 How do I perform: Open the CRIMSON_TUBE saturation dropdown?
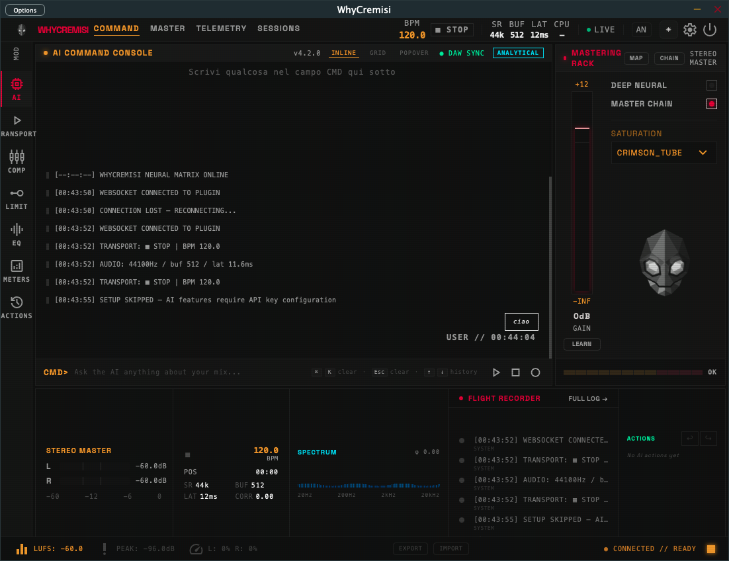click(x=664, y=153)
